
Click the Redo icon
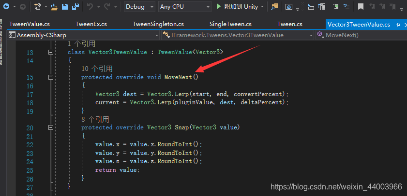point(107,6)
